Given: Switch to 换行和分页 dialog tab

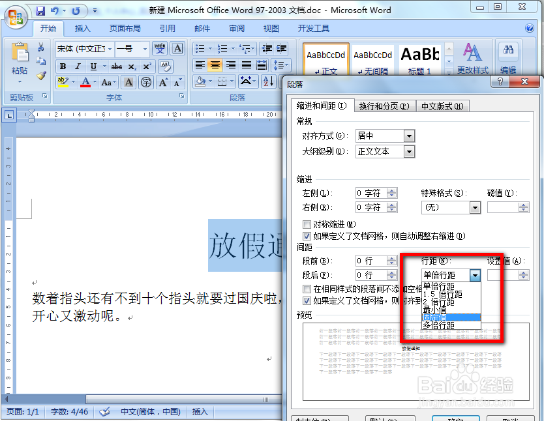Looking at the screenshot, I should [384, 106].
